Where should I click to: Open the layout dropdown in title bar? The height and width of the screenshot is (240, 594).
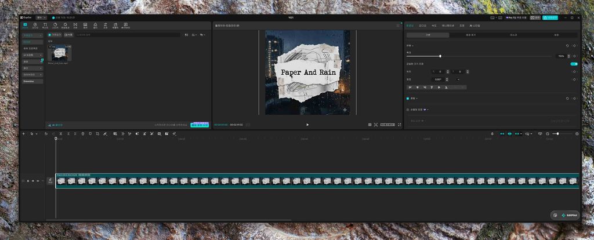pos(494,17)
